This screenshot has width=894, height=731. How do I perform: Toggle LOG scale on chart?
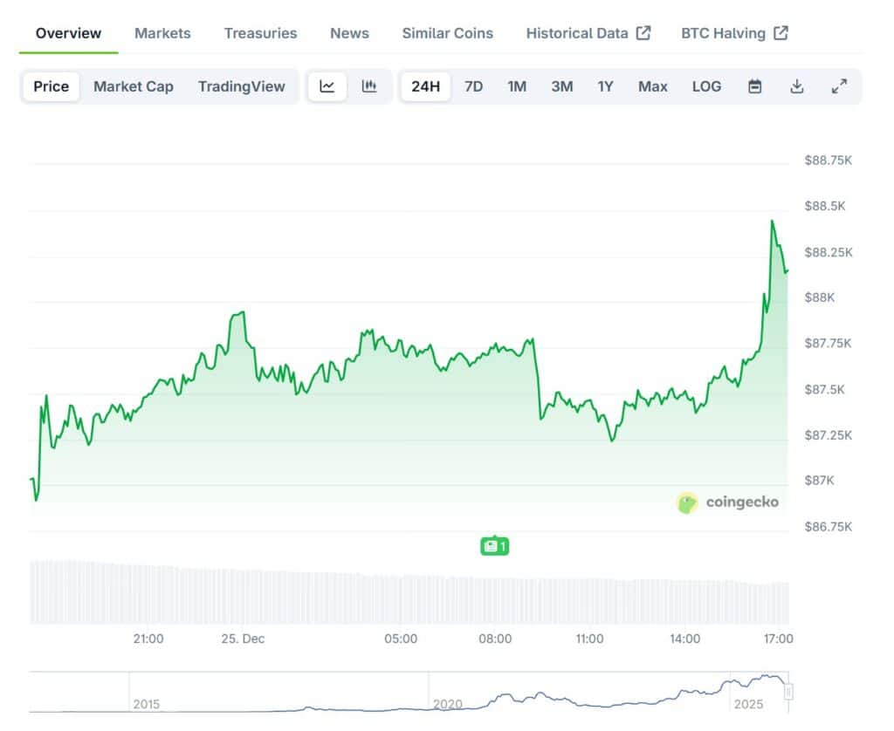(706, 86)
